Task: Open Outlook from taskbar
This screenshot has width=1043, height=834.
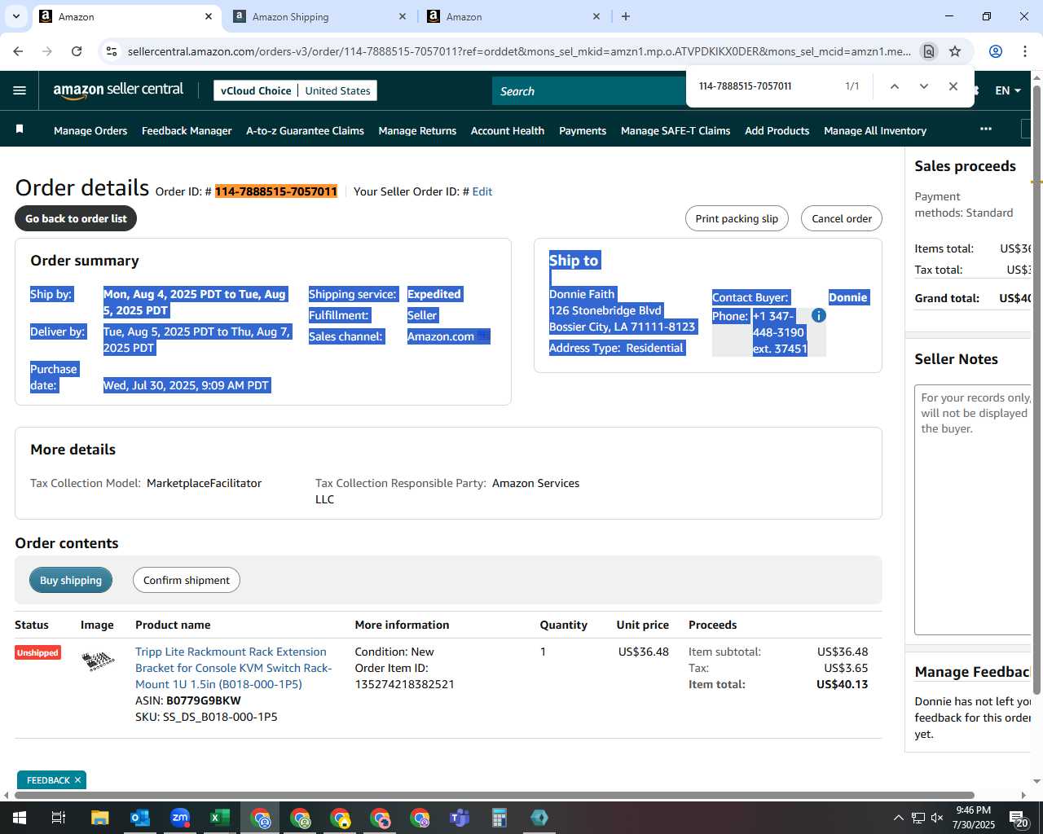Action: click(139, 818)
